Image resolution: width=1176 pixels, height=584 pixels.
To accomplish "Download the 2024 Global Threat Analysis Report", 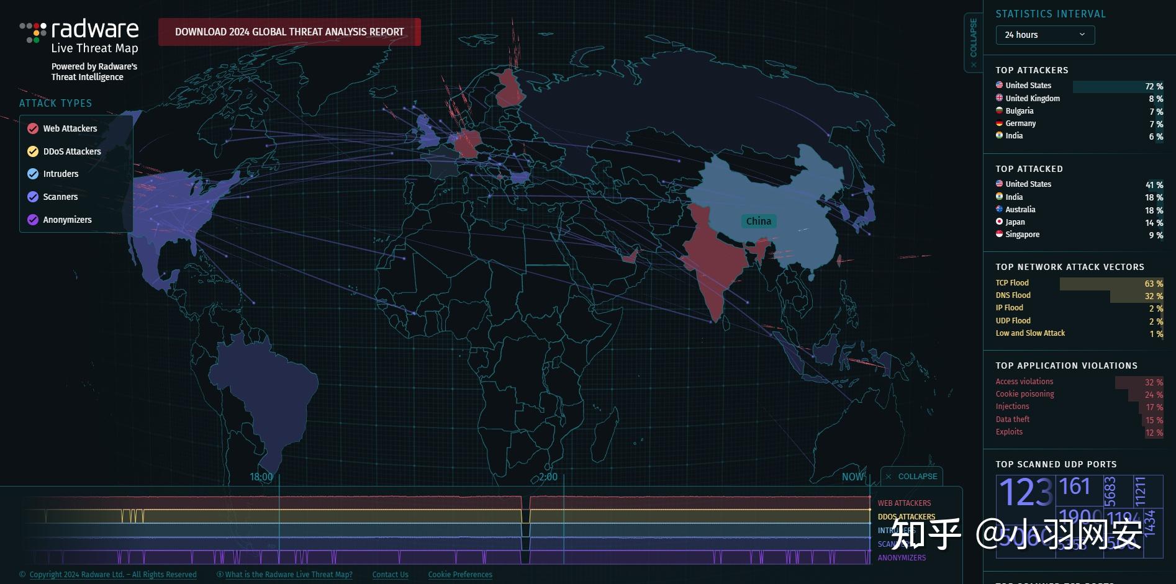I will point(289,32).
